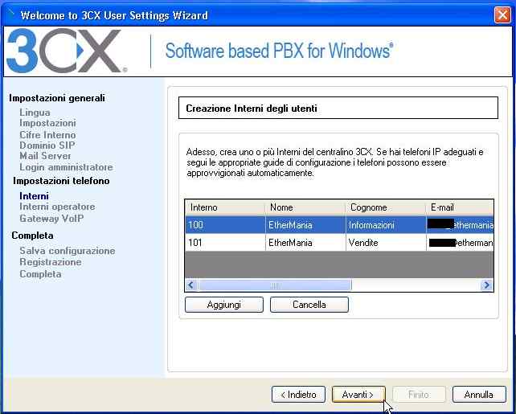The image size is (516, 414).
Task: Open the Login amministratore step
Action: point(66,167)
